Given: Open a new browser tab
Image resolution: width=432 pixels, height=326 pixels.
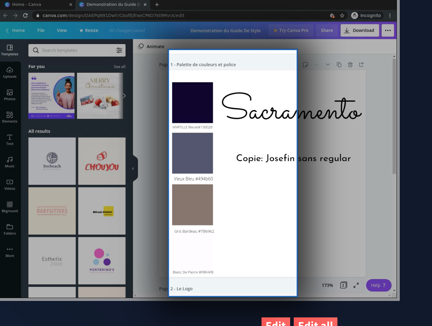Looking at the screenshot, I should pos(157,5).
